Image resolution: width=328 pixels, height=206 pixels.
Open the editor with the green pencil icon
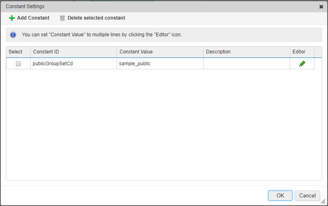(302, 64)
